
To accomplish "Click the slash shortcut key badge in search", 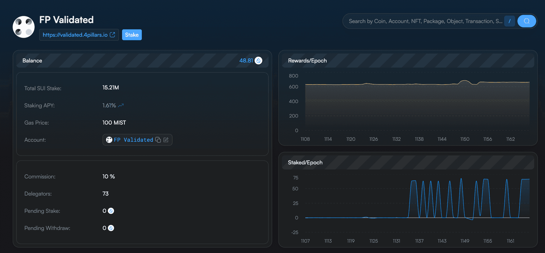I will coord(510,21).
